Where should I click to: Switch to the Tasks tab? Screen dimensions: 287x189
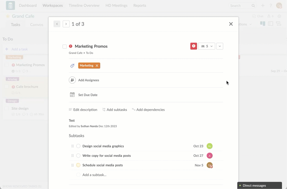pos(15,25)
